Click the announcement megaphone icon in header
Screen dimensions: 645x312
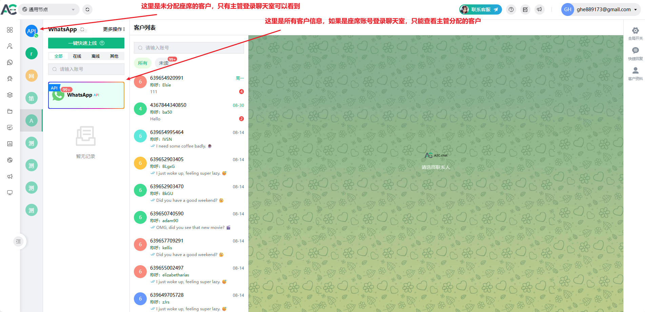(539, 9)
